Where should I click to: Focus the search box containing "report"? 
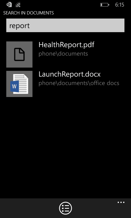point(65,25)
